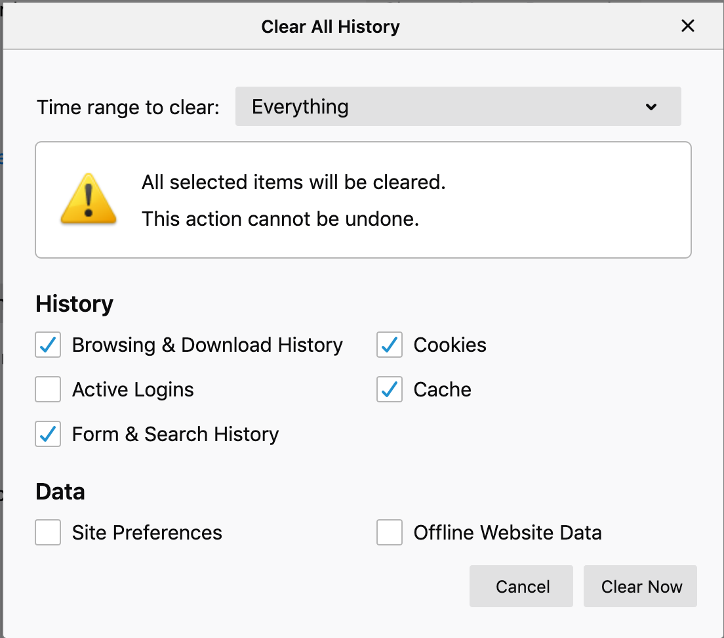Image resolution: width=724 pixels, height=638 pixels.
Task: Uncheck Browsing & Download History
Action: click(47, 345)
